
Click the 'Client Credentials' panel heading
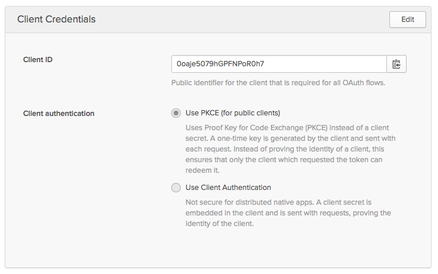(56, 20)
